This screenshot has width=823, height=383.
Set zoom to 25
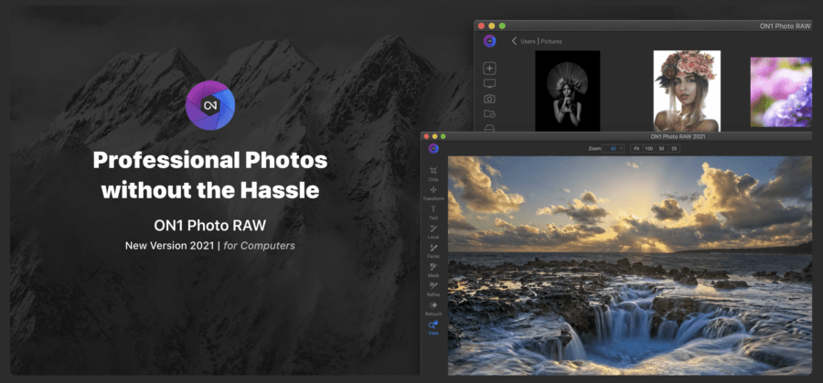coord(673,148)
